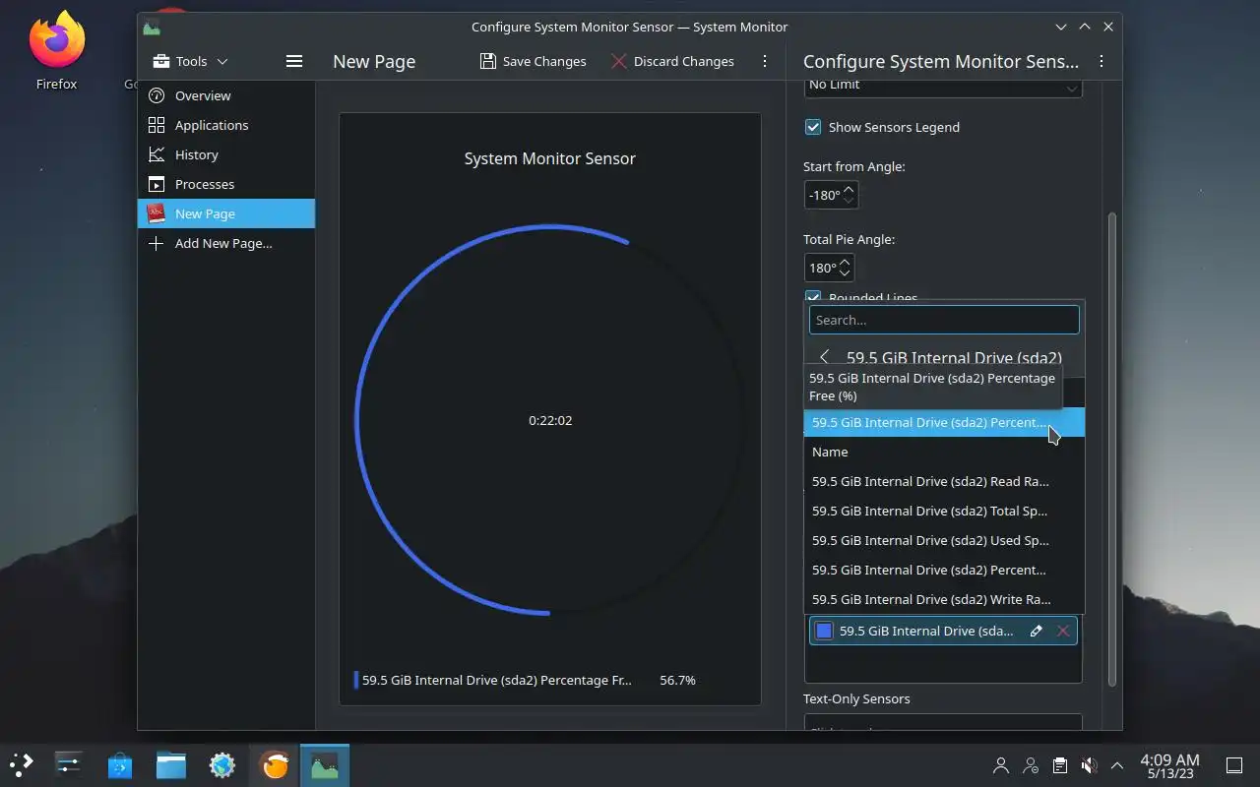Click the show desktop button
The width and height of the screenshot is (1260, 787).
(1233, 764)
